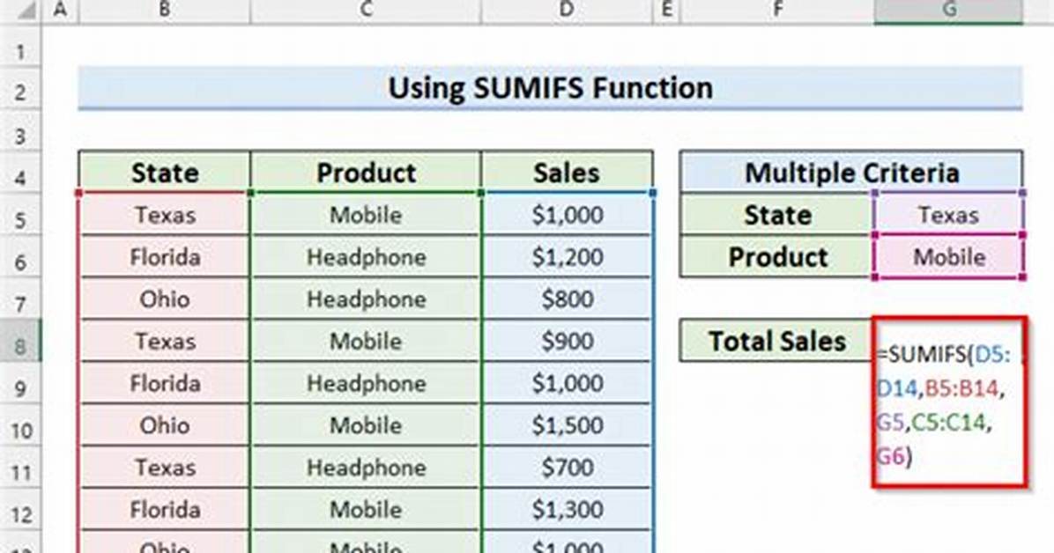Select cell B5 with Texas
The height and width of the screenshot is (553, 1054).
[164, 214]
